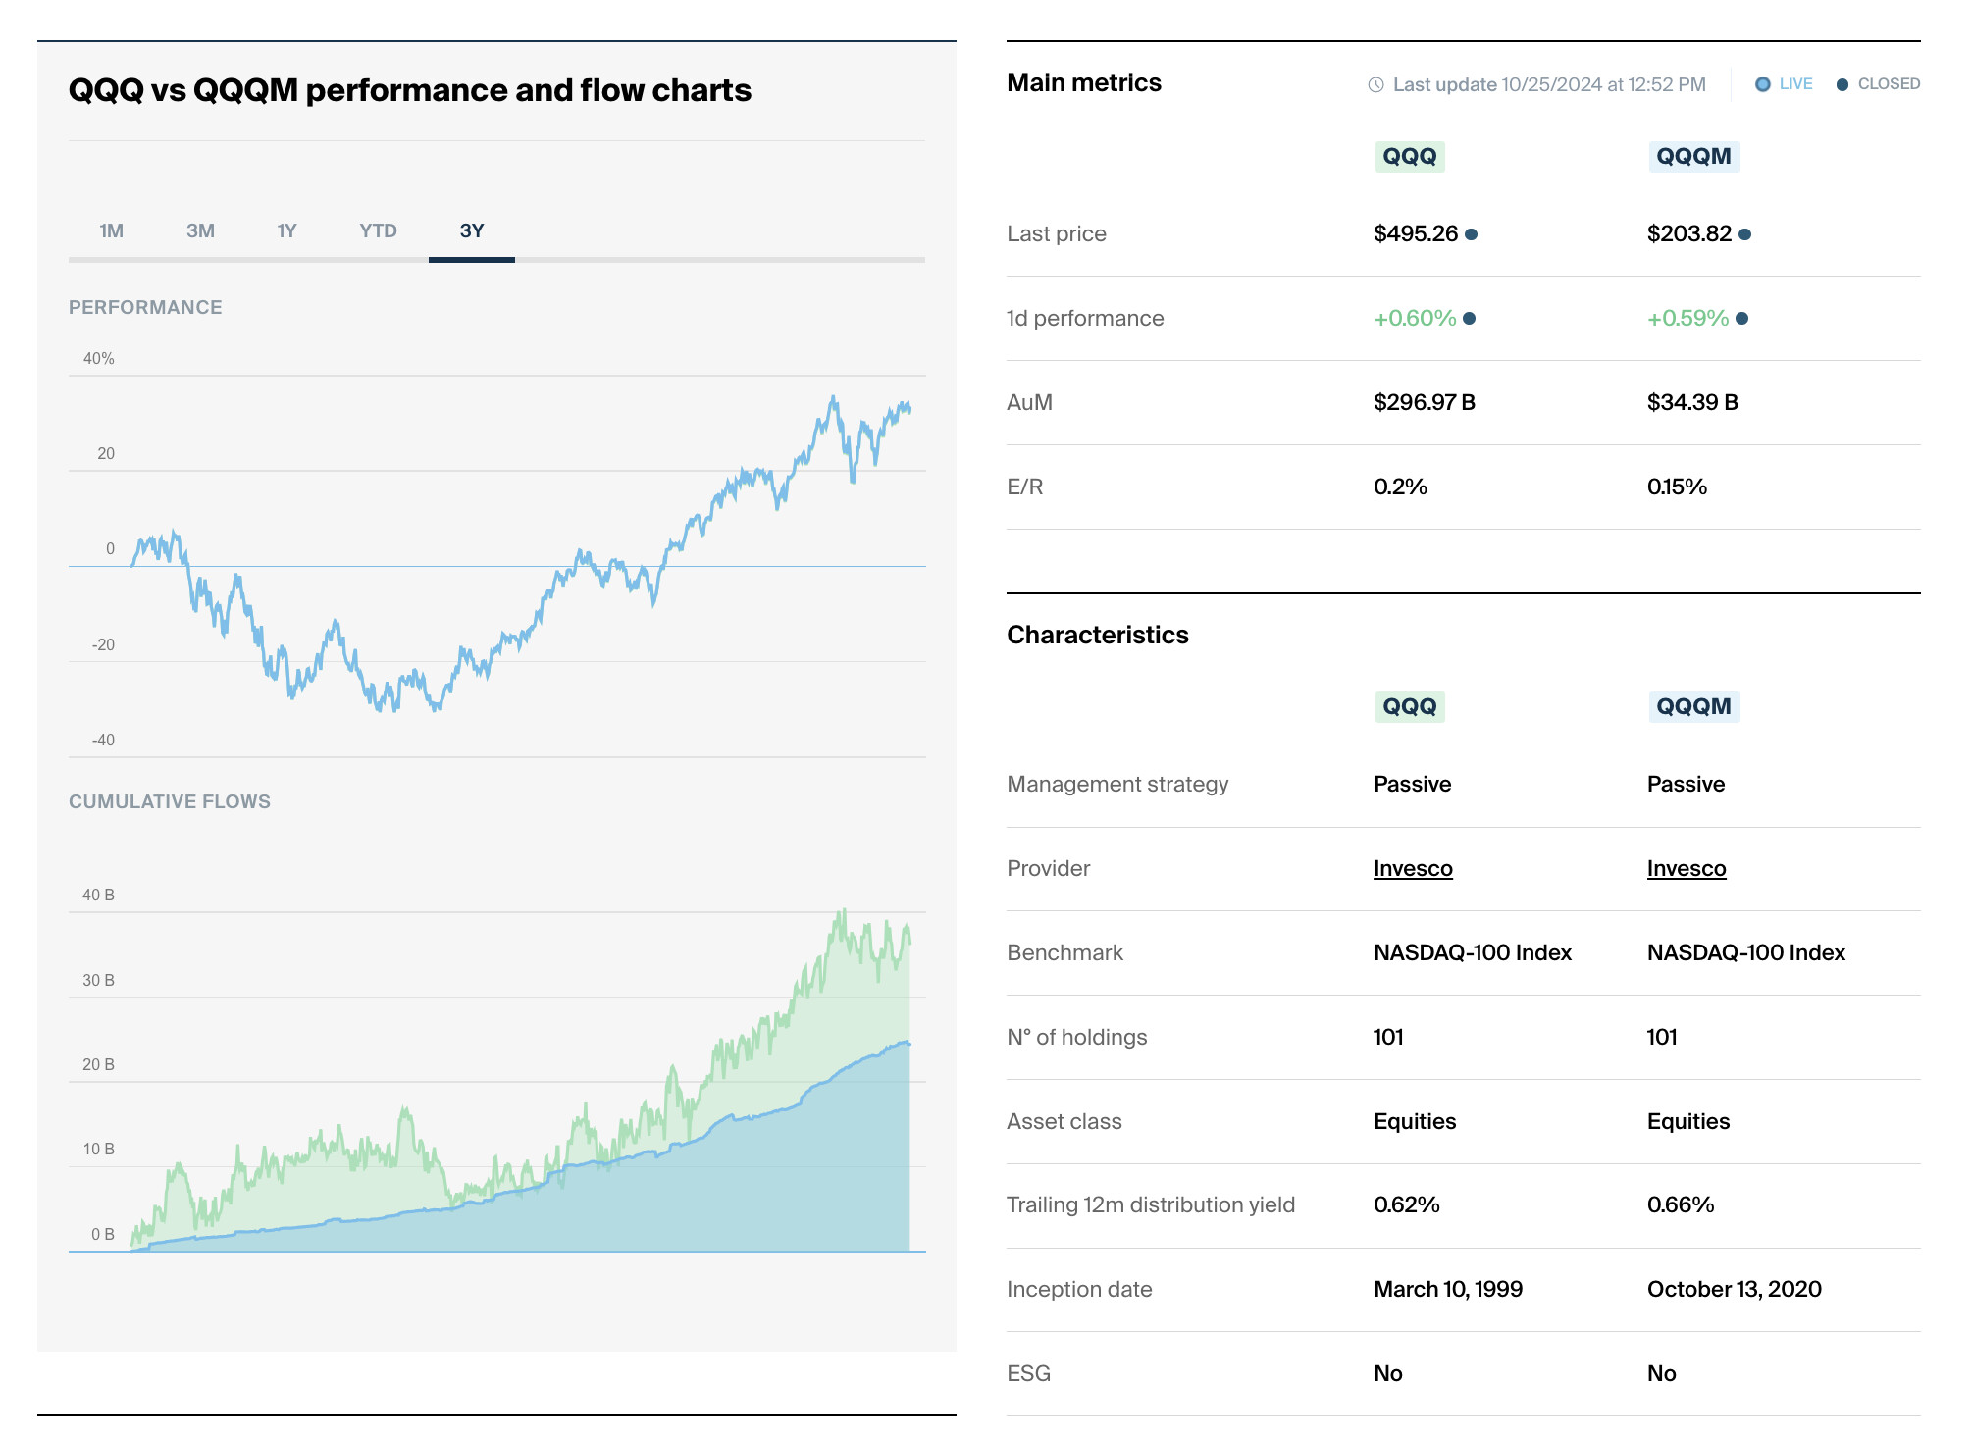This screenshot has width=1972, height=1434.
Task: Click the PERFORMANCE chart label
Action: [x=145, y=307]
